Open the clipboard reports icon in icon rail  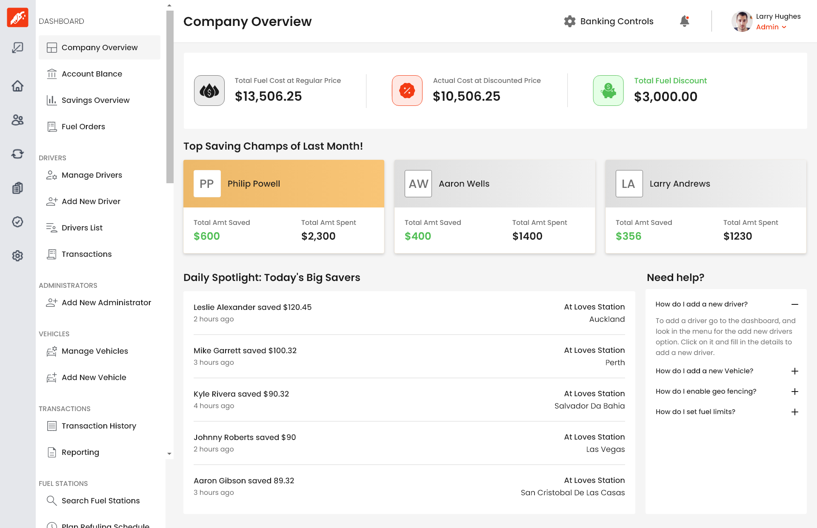tap(17, 188)
